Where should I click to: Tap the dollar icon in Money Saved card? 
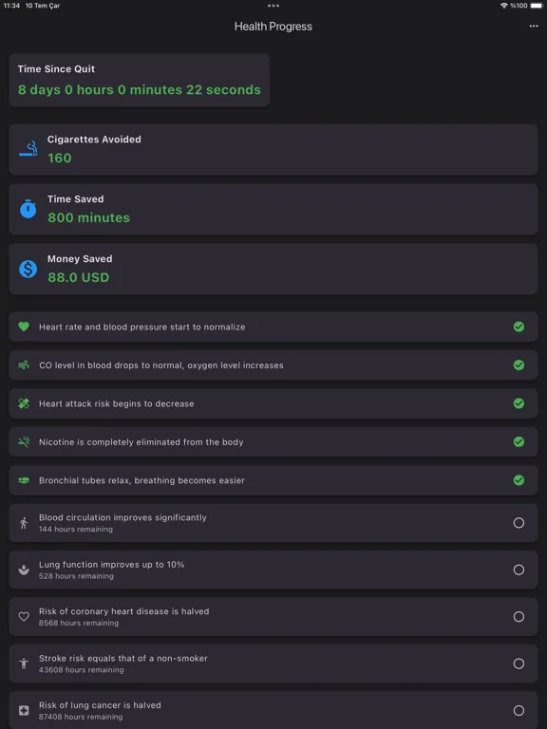coord(28,269)
